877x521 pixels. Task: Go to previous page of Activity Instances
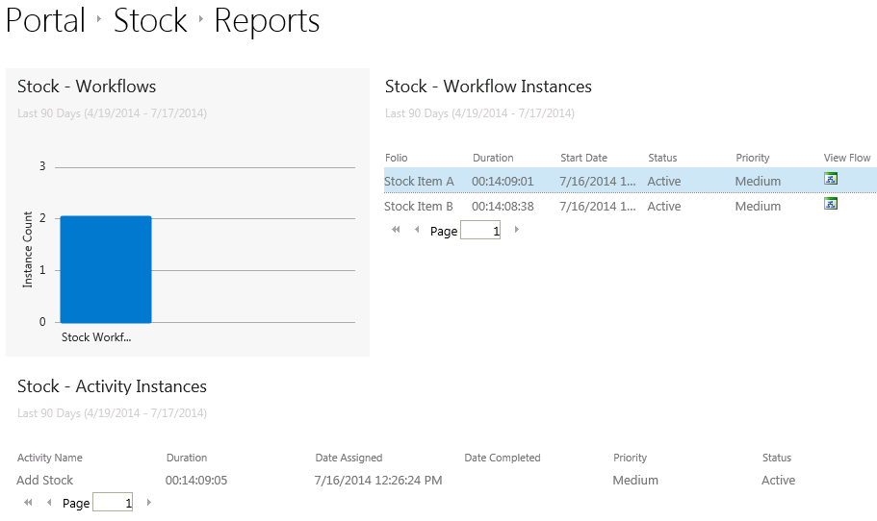[49, 503]
